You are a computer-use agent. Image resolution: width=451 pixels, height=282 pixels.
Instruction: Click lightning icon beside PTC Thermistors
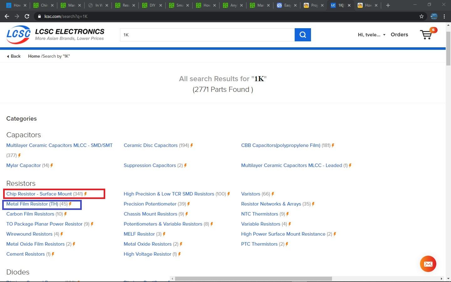pyautogui.click(x=287, y=244)
